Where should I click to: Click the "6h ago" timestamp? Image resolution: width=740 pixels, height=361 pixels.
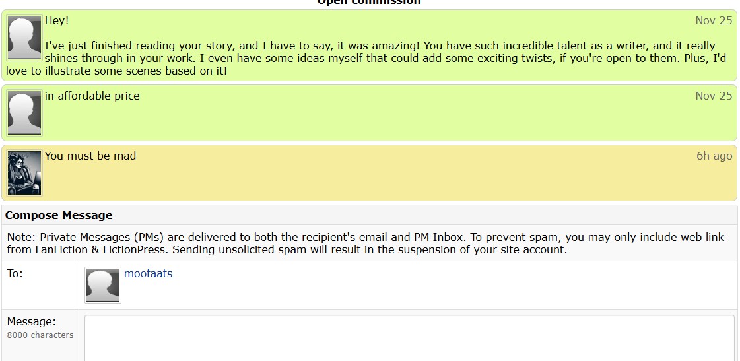click(714, 156)
